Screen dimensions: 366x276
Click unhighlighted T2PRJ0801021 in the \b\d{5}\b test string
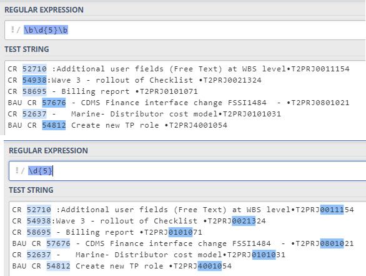coord(320,103)
